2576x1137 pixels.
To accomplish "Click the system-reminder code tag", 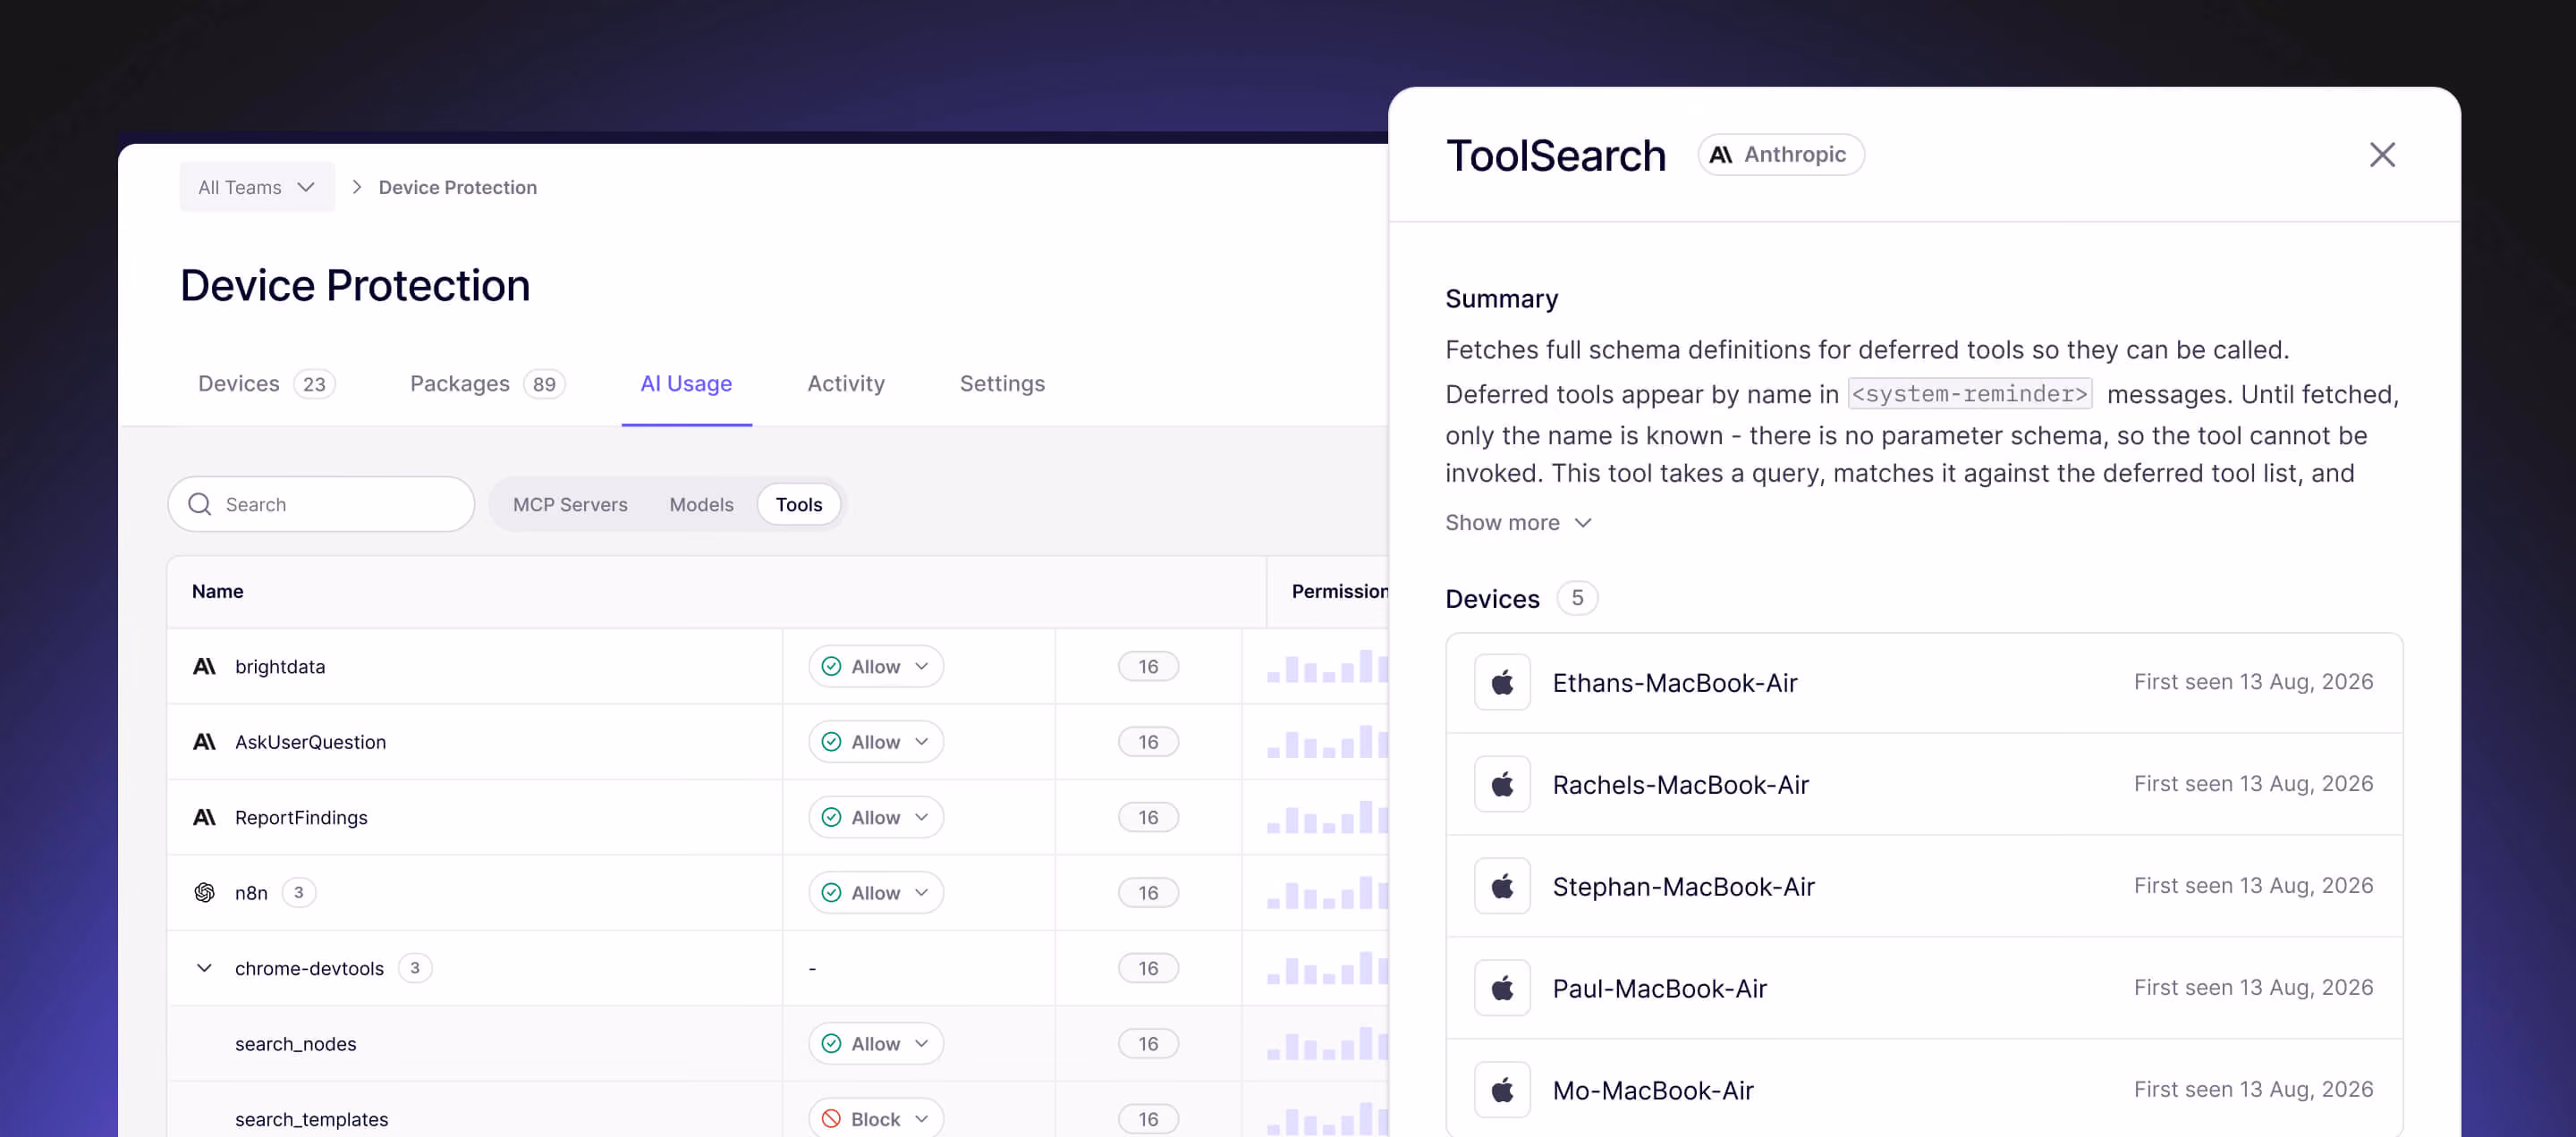I will point(1969,393).
